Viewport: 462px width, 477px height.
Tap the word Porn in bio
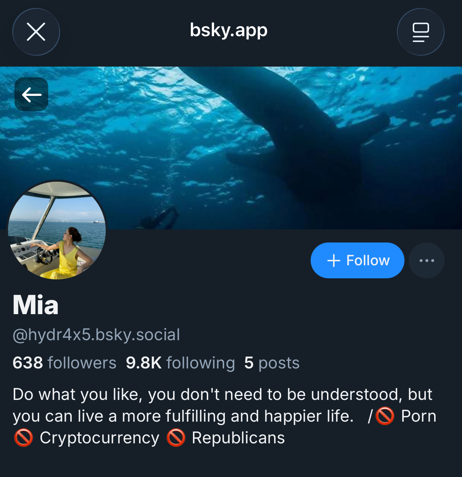click(419, 416)
